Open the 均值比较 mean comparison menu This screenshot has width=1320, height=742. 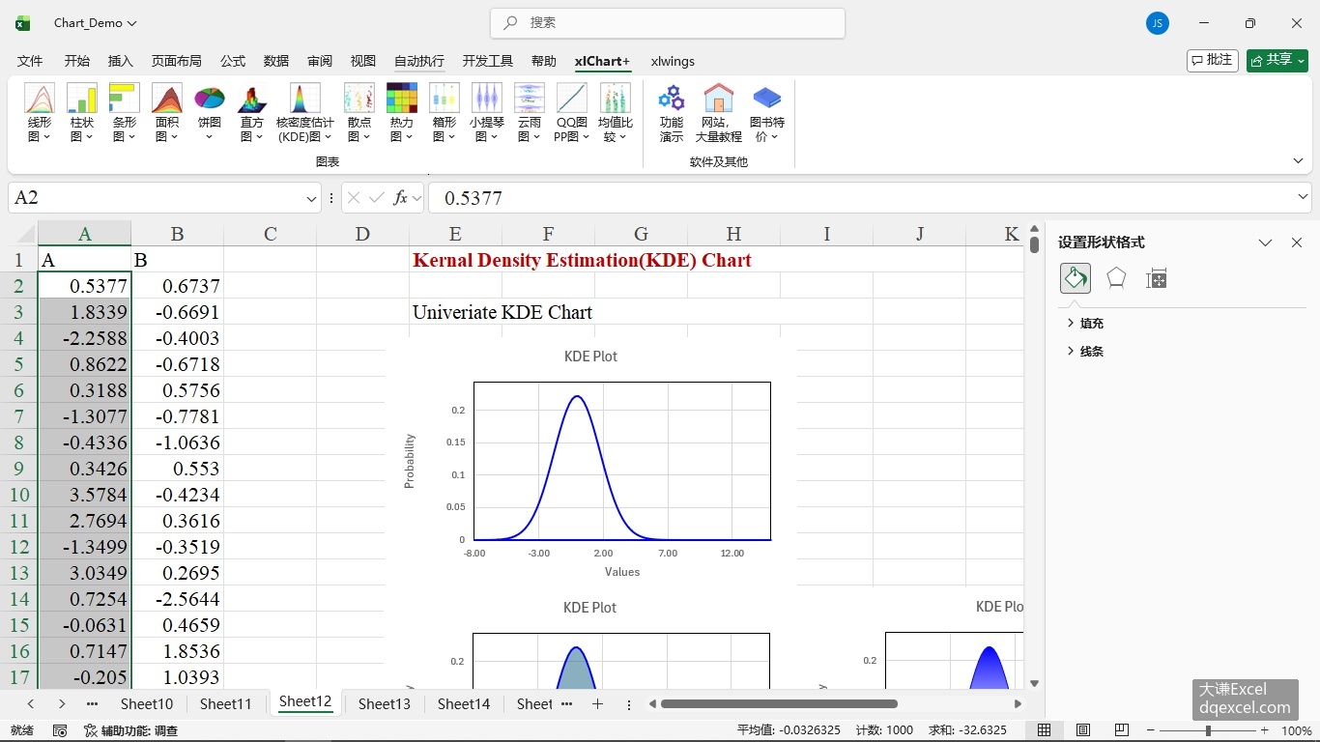[616, 113]
